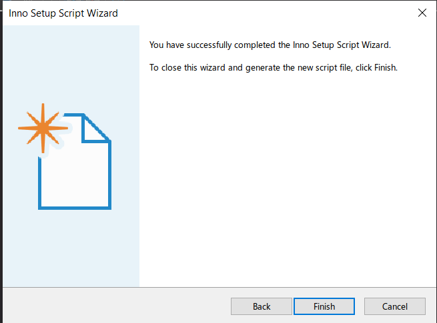Select the Inno Setup Script Wizard title text
The width and height of the screenshot is (437, 323).
[x=63, y=13]
